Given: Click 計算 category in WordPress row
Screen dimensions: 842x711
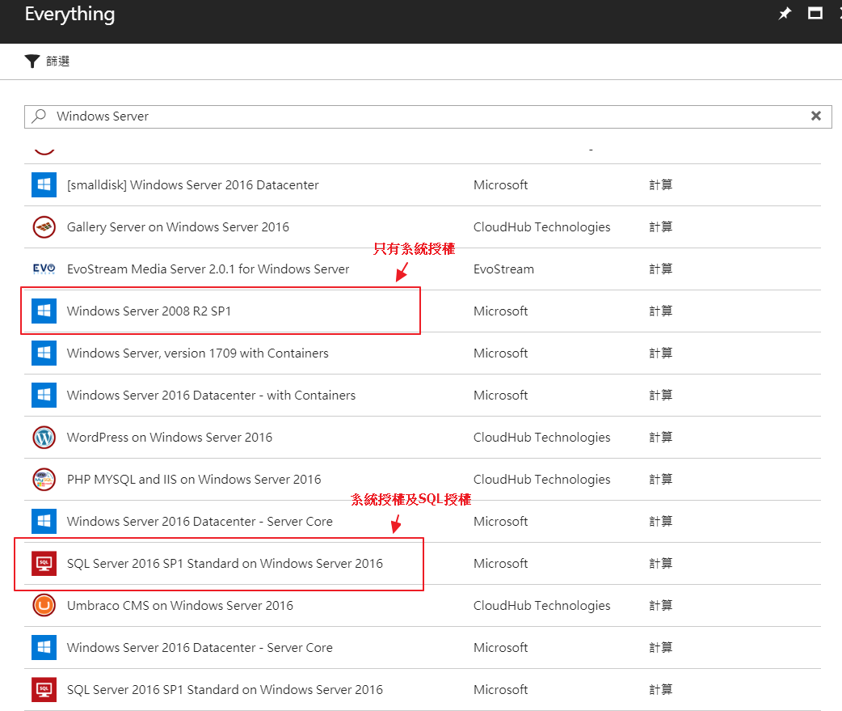Looking at the screenshot, I should coord(660,438).
